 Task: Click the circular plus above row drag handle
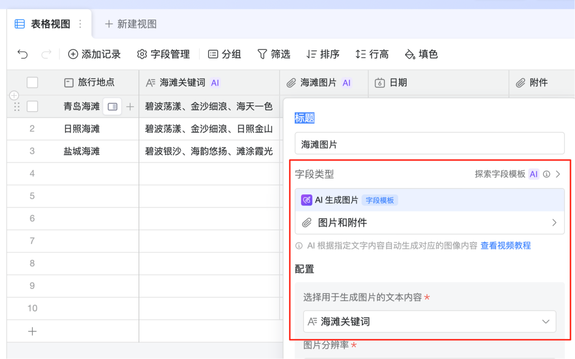[x=14, y=96]
